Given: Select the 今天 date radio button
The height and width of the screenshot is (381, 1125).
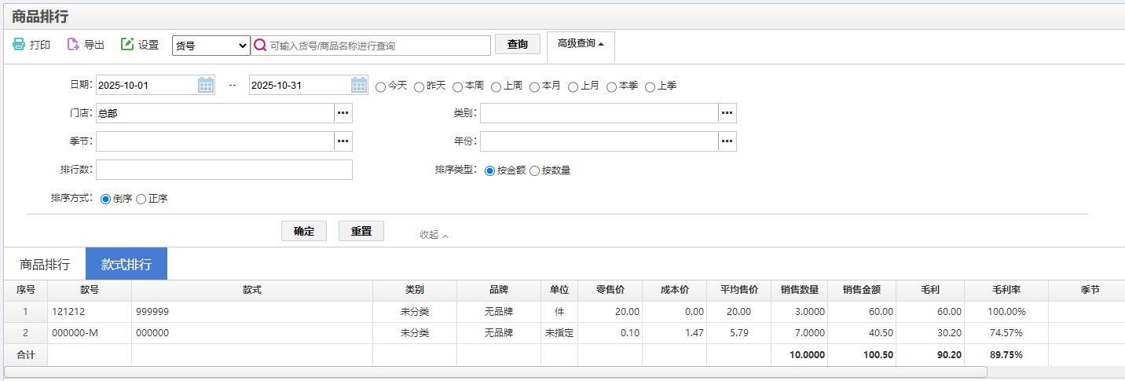Looking at the screenshot, I should point(381,86).
